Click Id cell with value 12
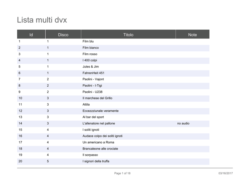This screenshot has width=250, height=193. coord(20,111)
